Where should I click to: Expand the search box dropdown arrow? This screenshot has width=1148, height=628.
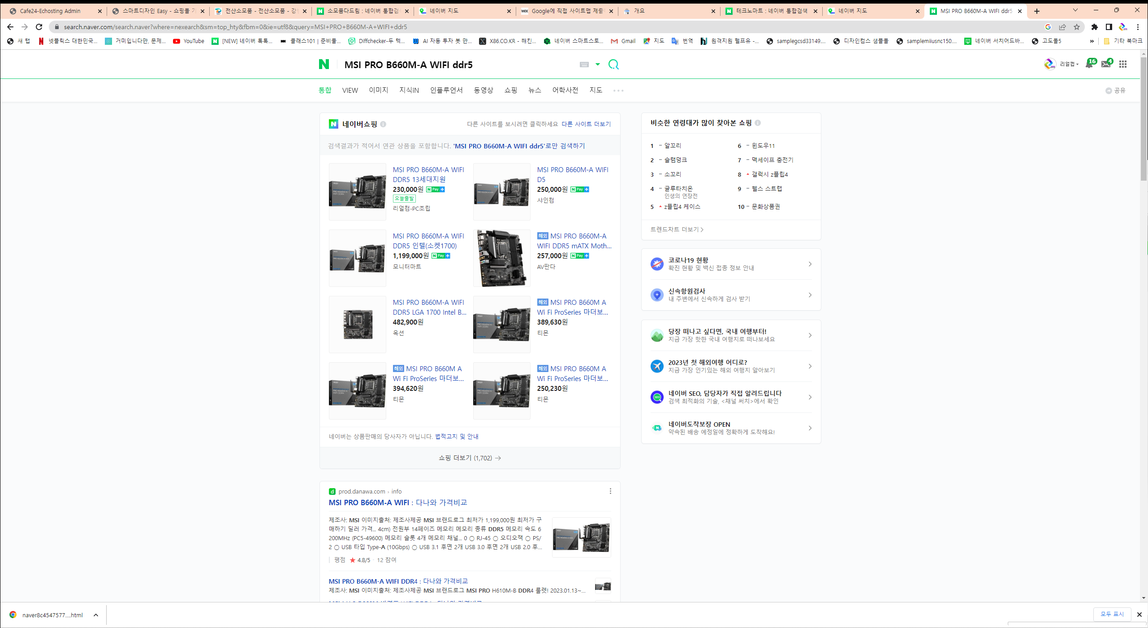597,65
